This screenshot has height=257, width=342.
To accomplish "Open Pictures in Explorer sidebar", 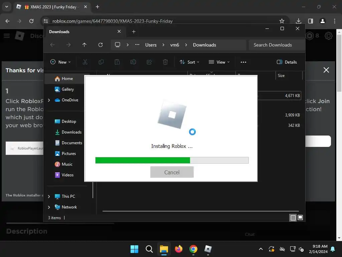I will pyautogui.click(x=69, y=153).
